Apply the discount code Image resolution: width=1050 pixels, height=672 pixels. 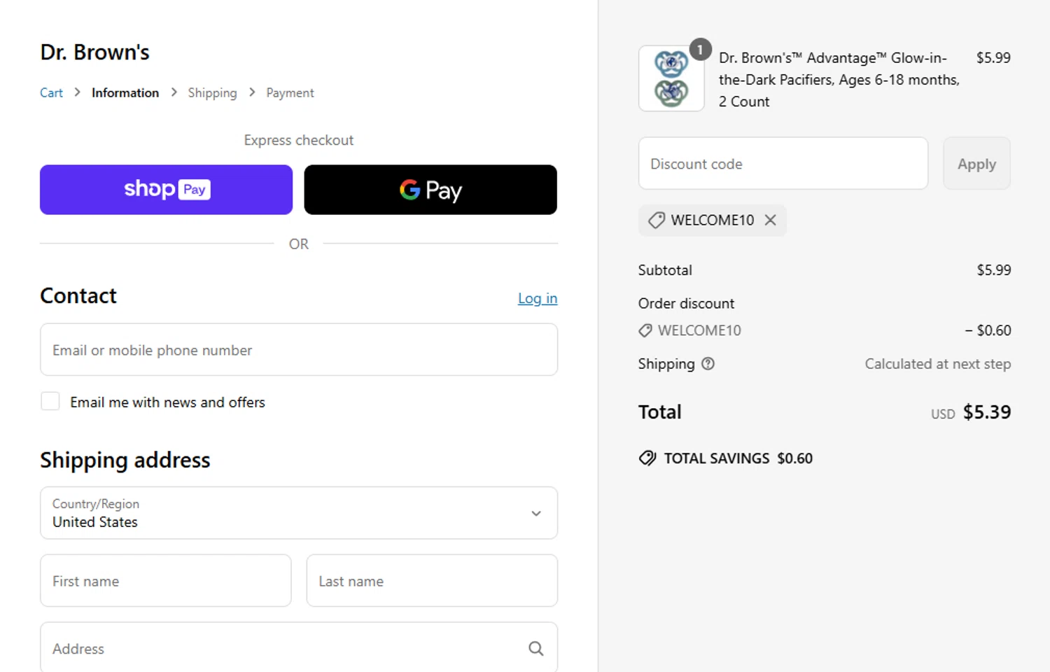tap(976, 163)
